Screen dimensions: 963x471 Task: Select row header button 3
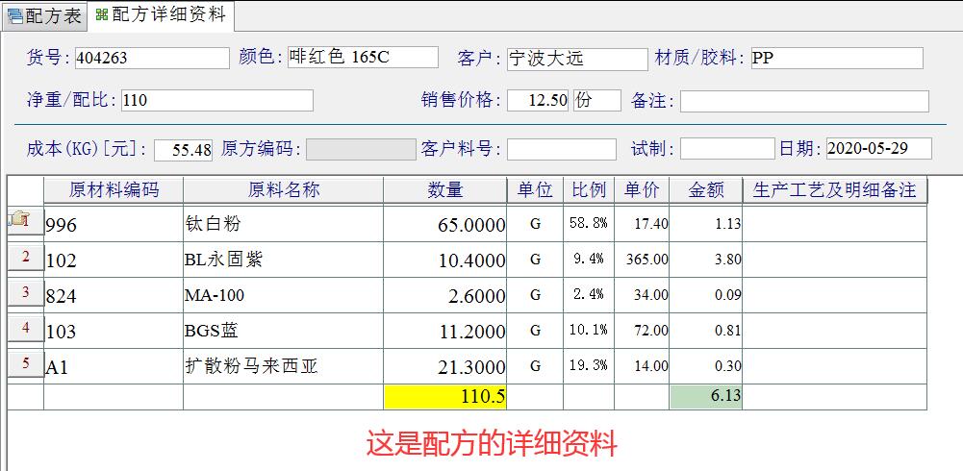tap(25, 292)
